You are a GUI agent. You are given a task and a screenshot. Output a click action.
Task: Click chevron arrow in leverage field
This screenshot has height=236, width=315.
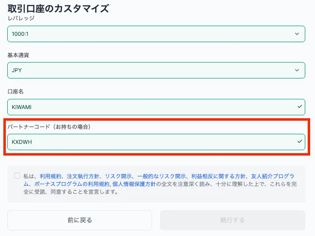pos(297,33)
